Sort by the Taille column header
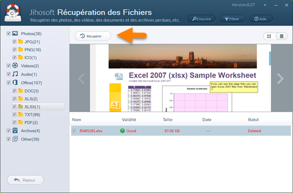Viewport: 293px width, 193px height. [x=168, y=120]
